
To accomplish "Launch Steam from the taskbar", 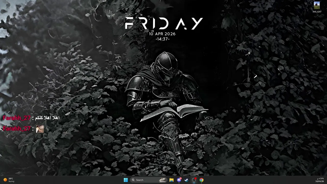I will pos(186,180).
